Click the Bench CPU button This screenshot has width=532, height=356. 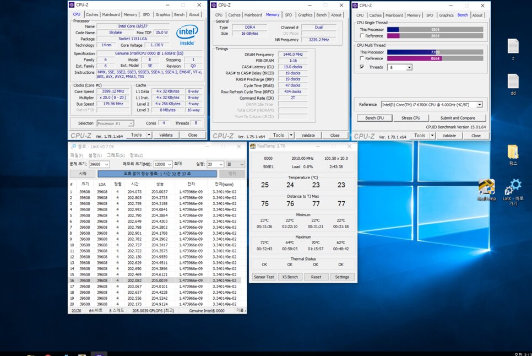click(374, 118)
